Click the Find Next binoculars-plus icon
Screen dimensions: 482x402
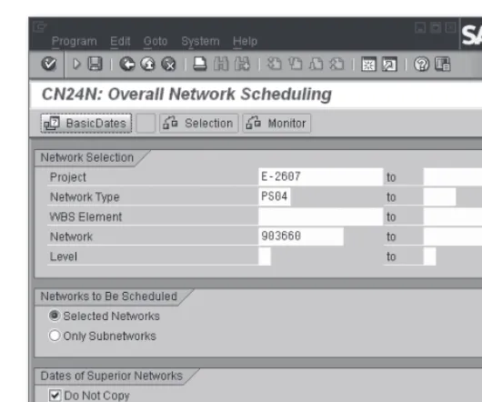[x=242, y=65]
